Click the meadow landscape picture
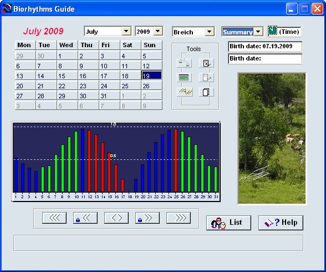The image size is (326, 272). pos(272,139)
